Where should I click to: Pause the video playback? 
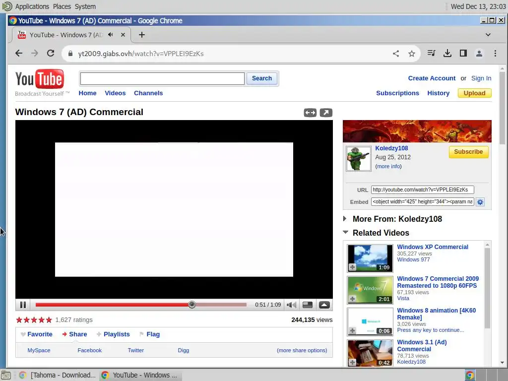pyautogui.click(x=23, y=305)
